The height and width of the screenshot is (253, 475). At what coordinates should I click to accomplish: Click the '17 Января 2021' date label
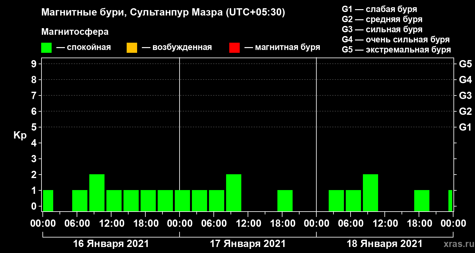click(248, 244)
